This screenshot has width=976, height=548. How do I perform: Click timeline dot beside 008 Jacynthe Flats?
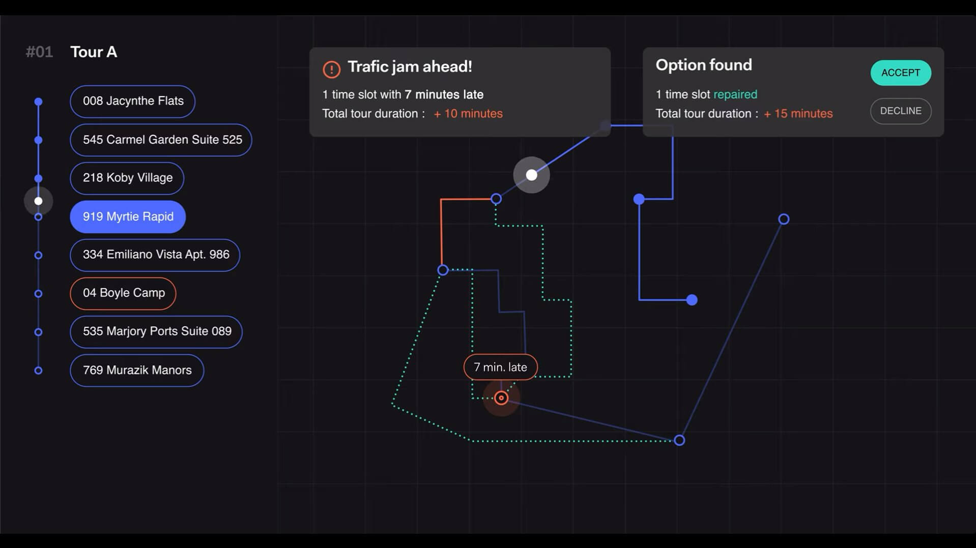(x=38, y=102)
